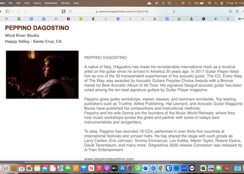Open Calendar from the Dock
The height and width of the screenshot is (174, 244).
tap(22, 168)
